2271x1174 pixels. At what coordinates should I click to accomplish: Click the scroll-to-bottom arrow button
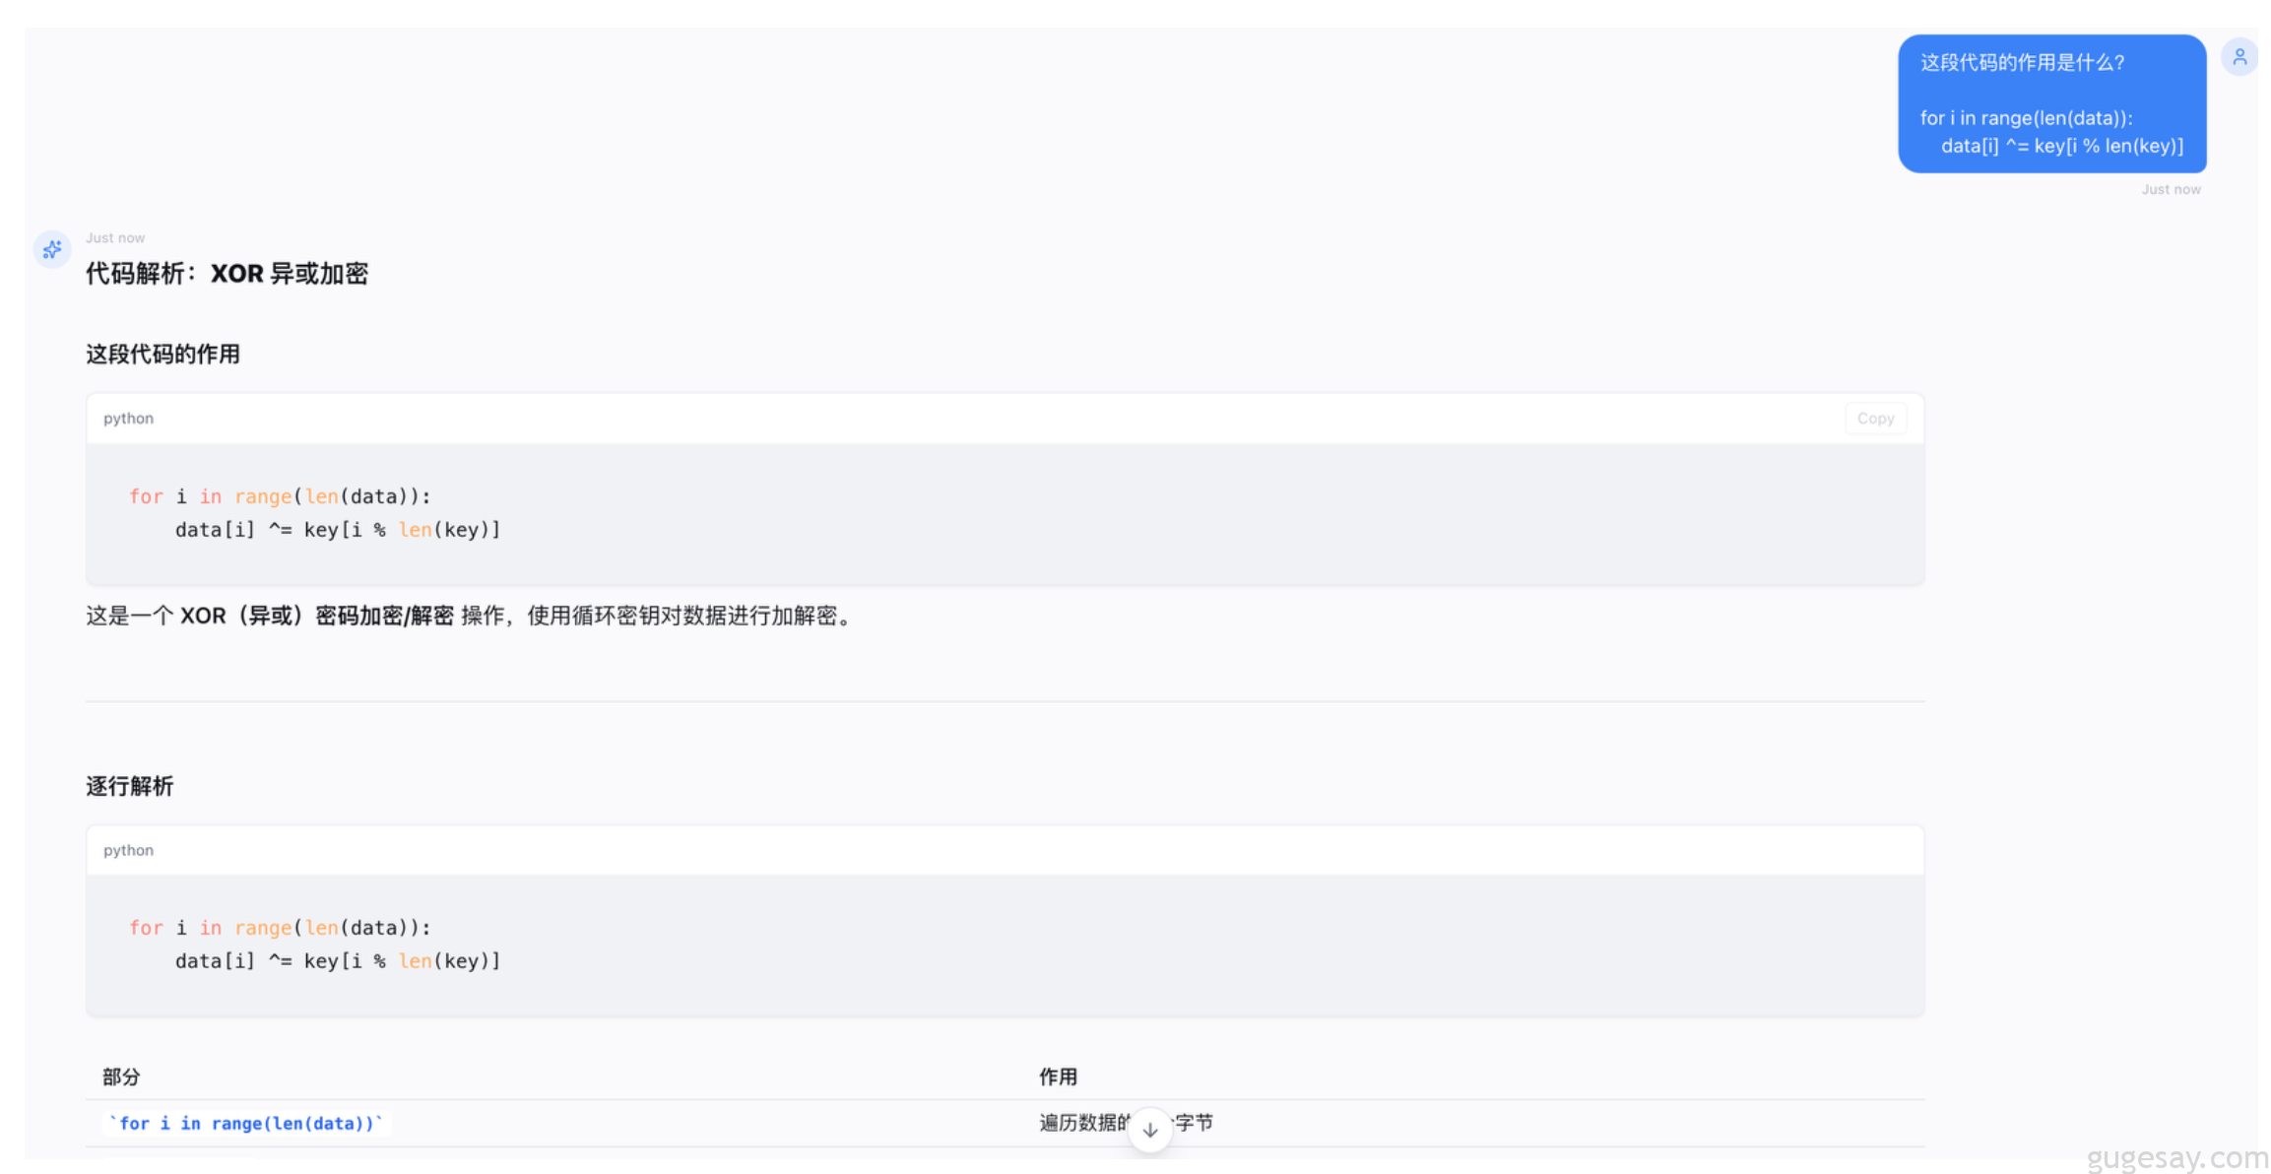[1149, 1130]
